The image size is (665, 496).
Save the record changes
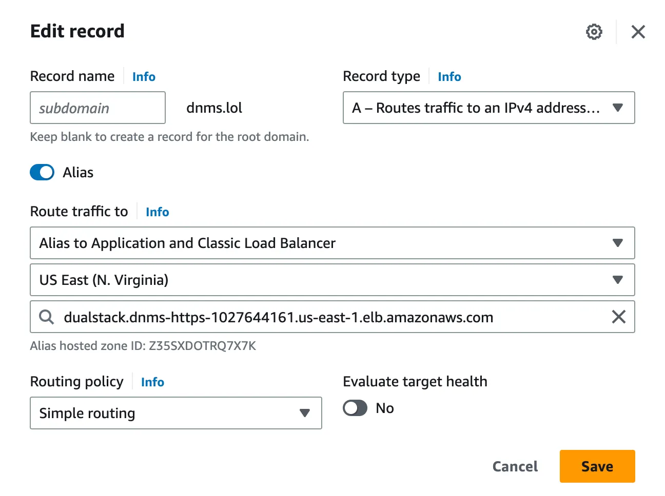[597, 466]
